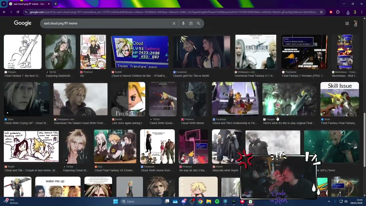Image resolution: width=366 pixels, height=206 pixels.
Task: Open black-and-white Cloud with sword sketch
Action: (x=23, y=52)
